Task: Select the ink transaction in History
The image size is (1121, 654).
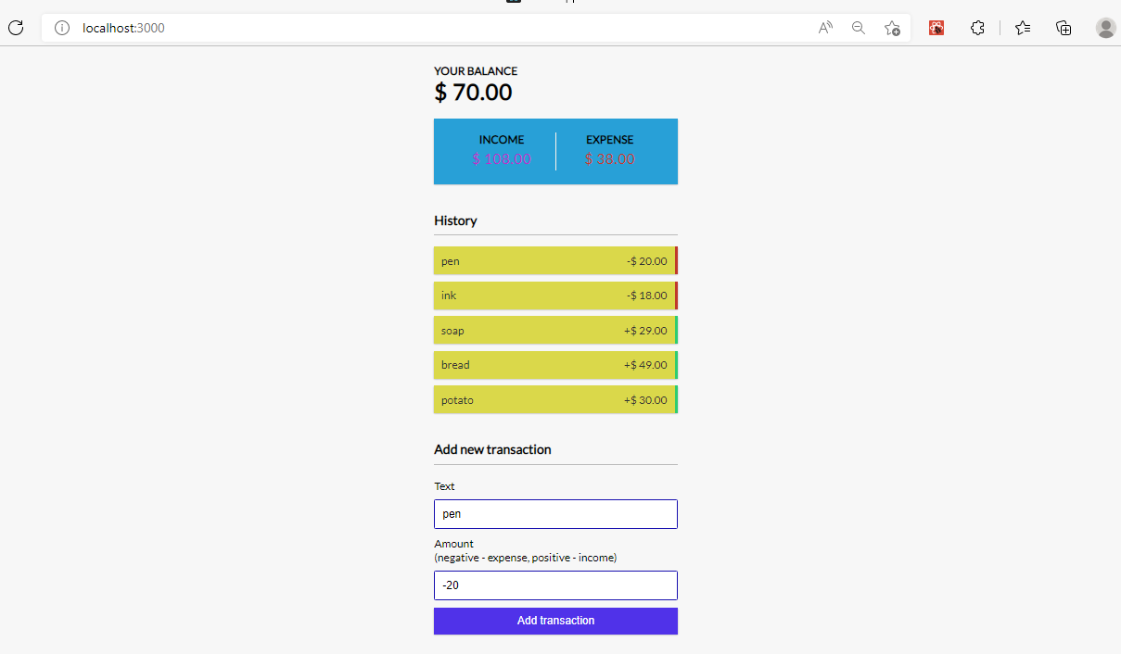Action: (x=555, y=295)
